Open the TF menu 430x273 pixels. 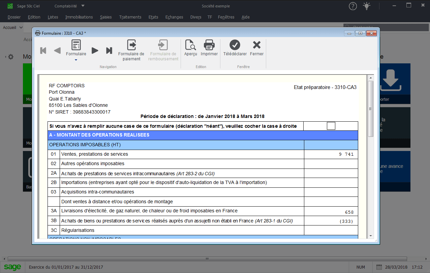coord(210,17)
